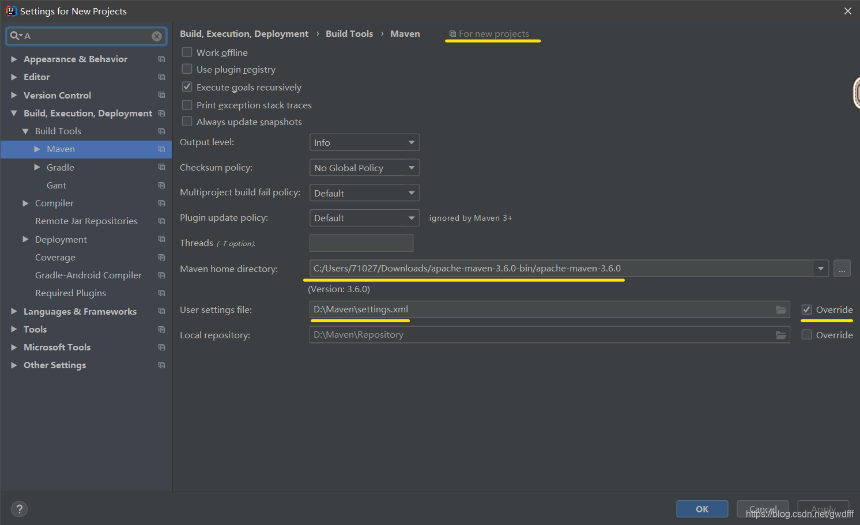Click project-level icon beside Deployment
The image size is (860, 525).
tap(161, 239)
